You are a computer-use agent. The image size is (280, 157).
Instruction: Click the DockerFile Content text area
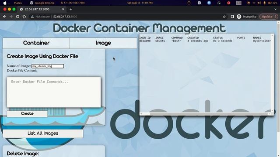(x=54, y=92)
